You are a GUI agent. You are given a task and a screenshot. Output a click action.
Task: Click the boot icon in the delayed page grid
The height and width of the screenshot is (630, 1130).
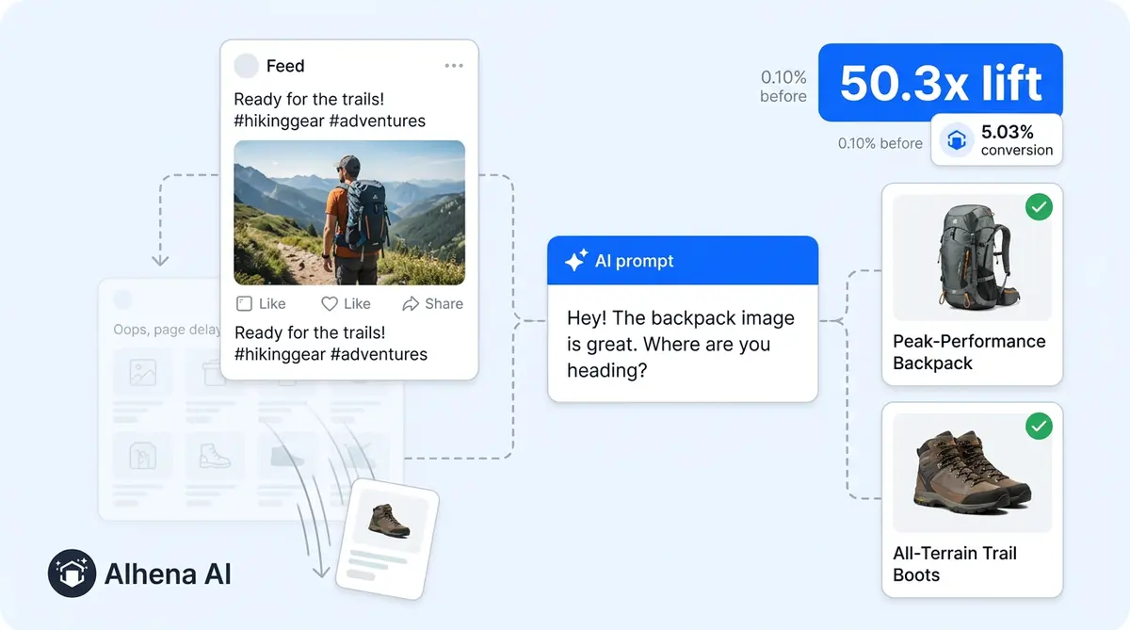pyautogui.click(x=217, y=455)
